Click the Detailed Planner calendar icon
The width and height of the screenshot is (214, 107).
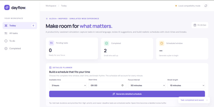pyautogui.click(x=50, y=67)
